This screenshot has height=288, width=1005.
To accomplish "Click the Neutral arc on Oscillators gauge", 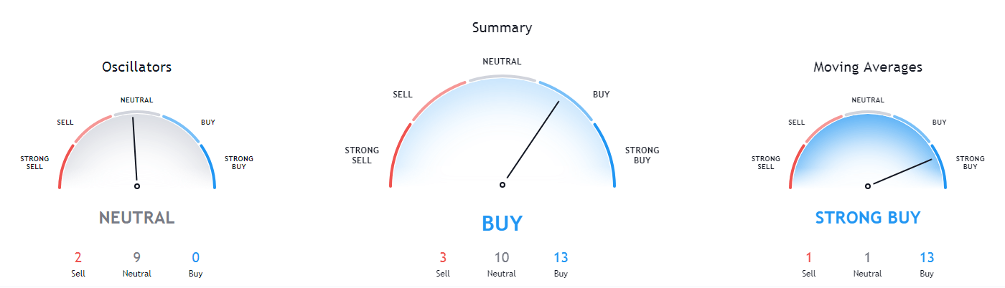I will 136,113.
